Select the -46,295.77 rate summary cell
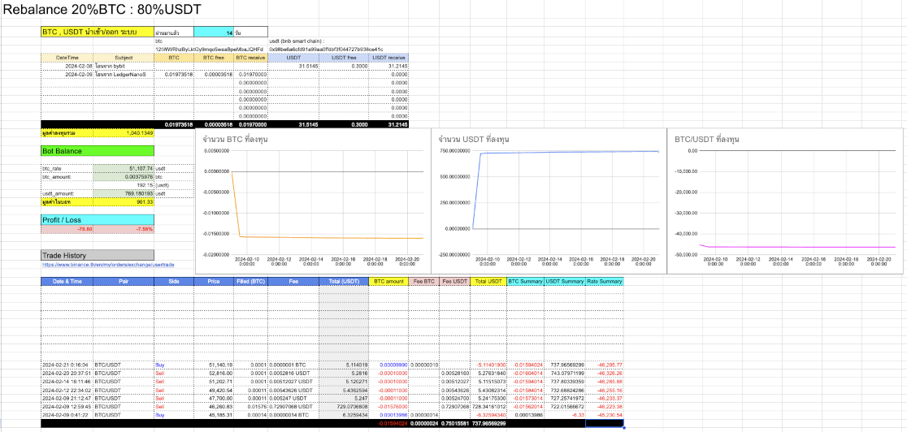 pos(605,365)
